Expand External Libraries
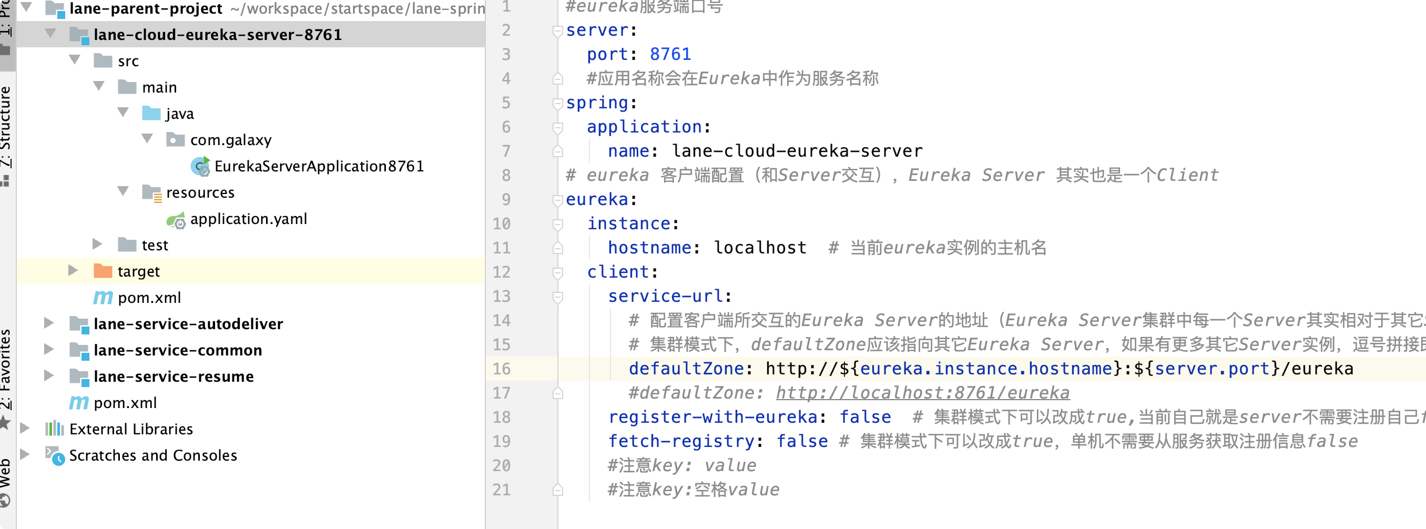The image size is (1426, 529). coord(24,428)
